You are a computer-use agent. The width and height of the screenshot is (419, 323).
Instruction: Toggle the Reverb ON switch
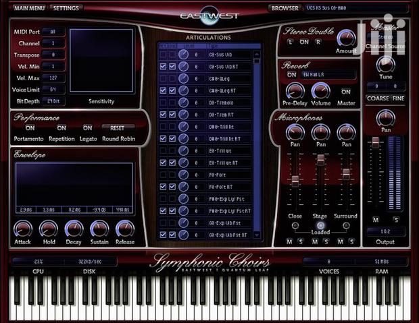(x=291, y=75)
